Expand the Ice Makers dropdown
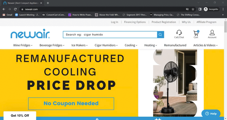The height and width of the screenshot is (120, 227). click(79, 45)
